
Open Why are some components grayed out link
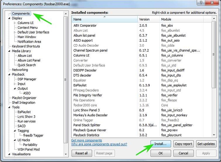(x=99, y=144)
